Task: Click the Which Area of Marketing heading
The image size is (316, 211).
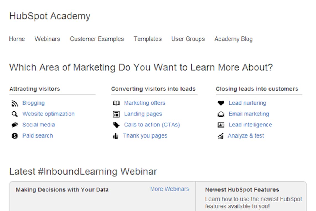Action: (x=141, y=67)
